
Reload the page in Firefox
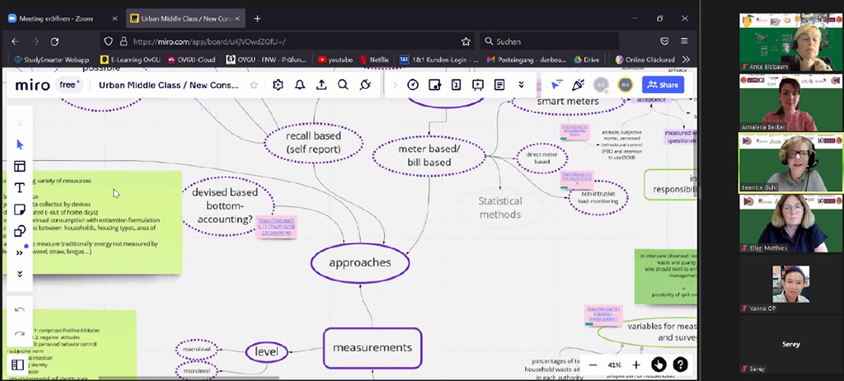tap(54, 41)
